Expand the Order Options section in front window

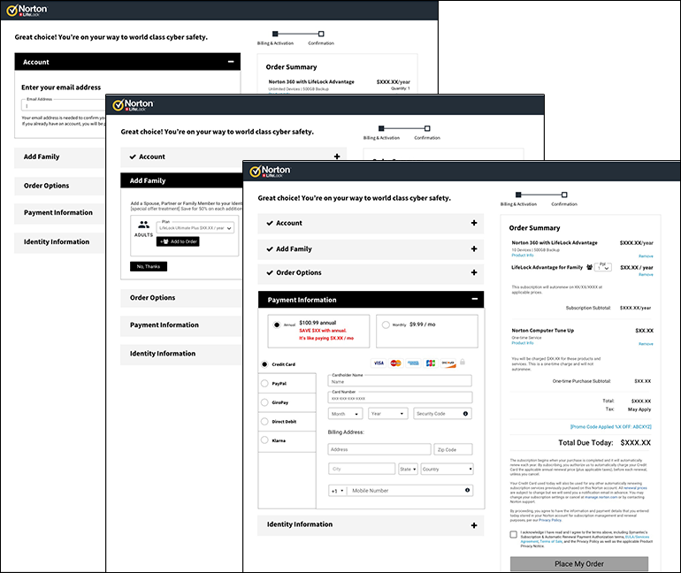click(x=474, y=272)
